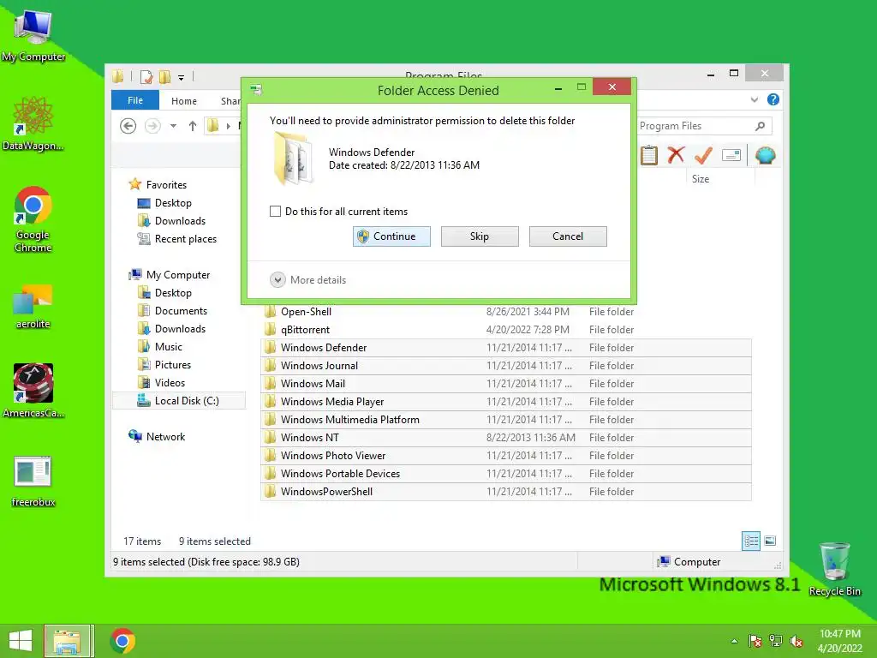Click the Size column header

click(719, 179)
